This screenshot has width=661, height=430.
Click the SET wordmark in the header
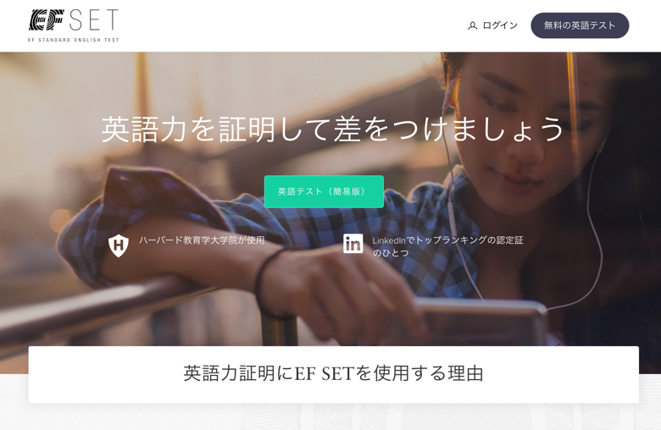[93, 19]
